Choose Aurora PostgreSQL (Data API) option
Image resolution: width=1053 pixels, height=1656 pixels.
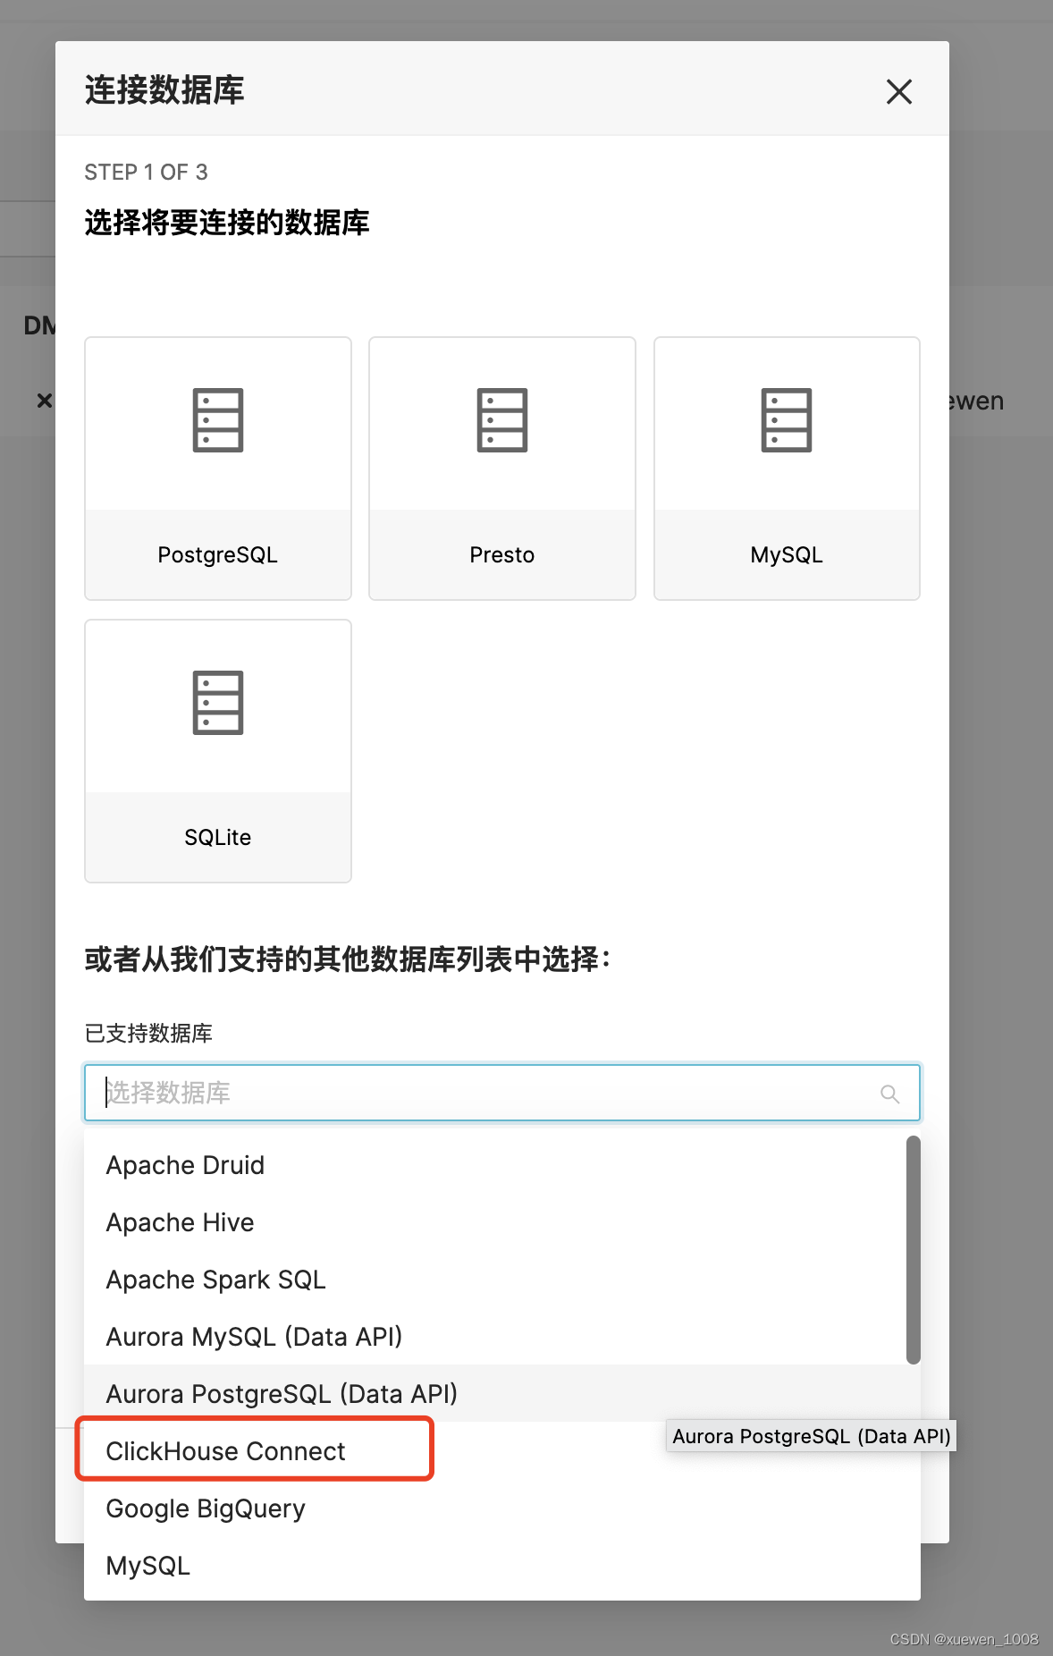click(x=502, y=1394)
